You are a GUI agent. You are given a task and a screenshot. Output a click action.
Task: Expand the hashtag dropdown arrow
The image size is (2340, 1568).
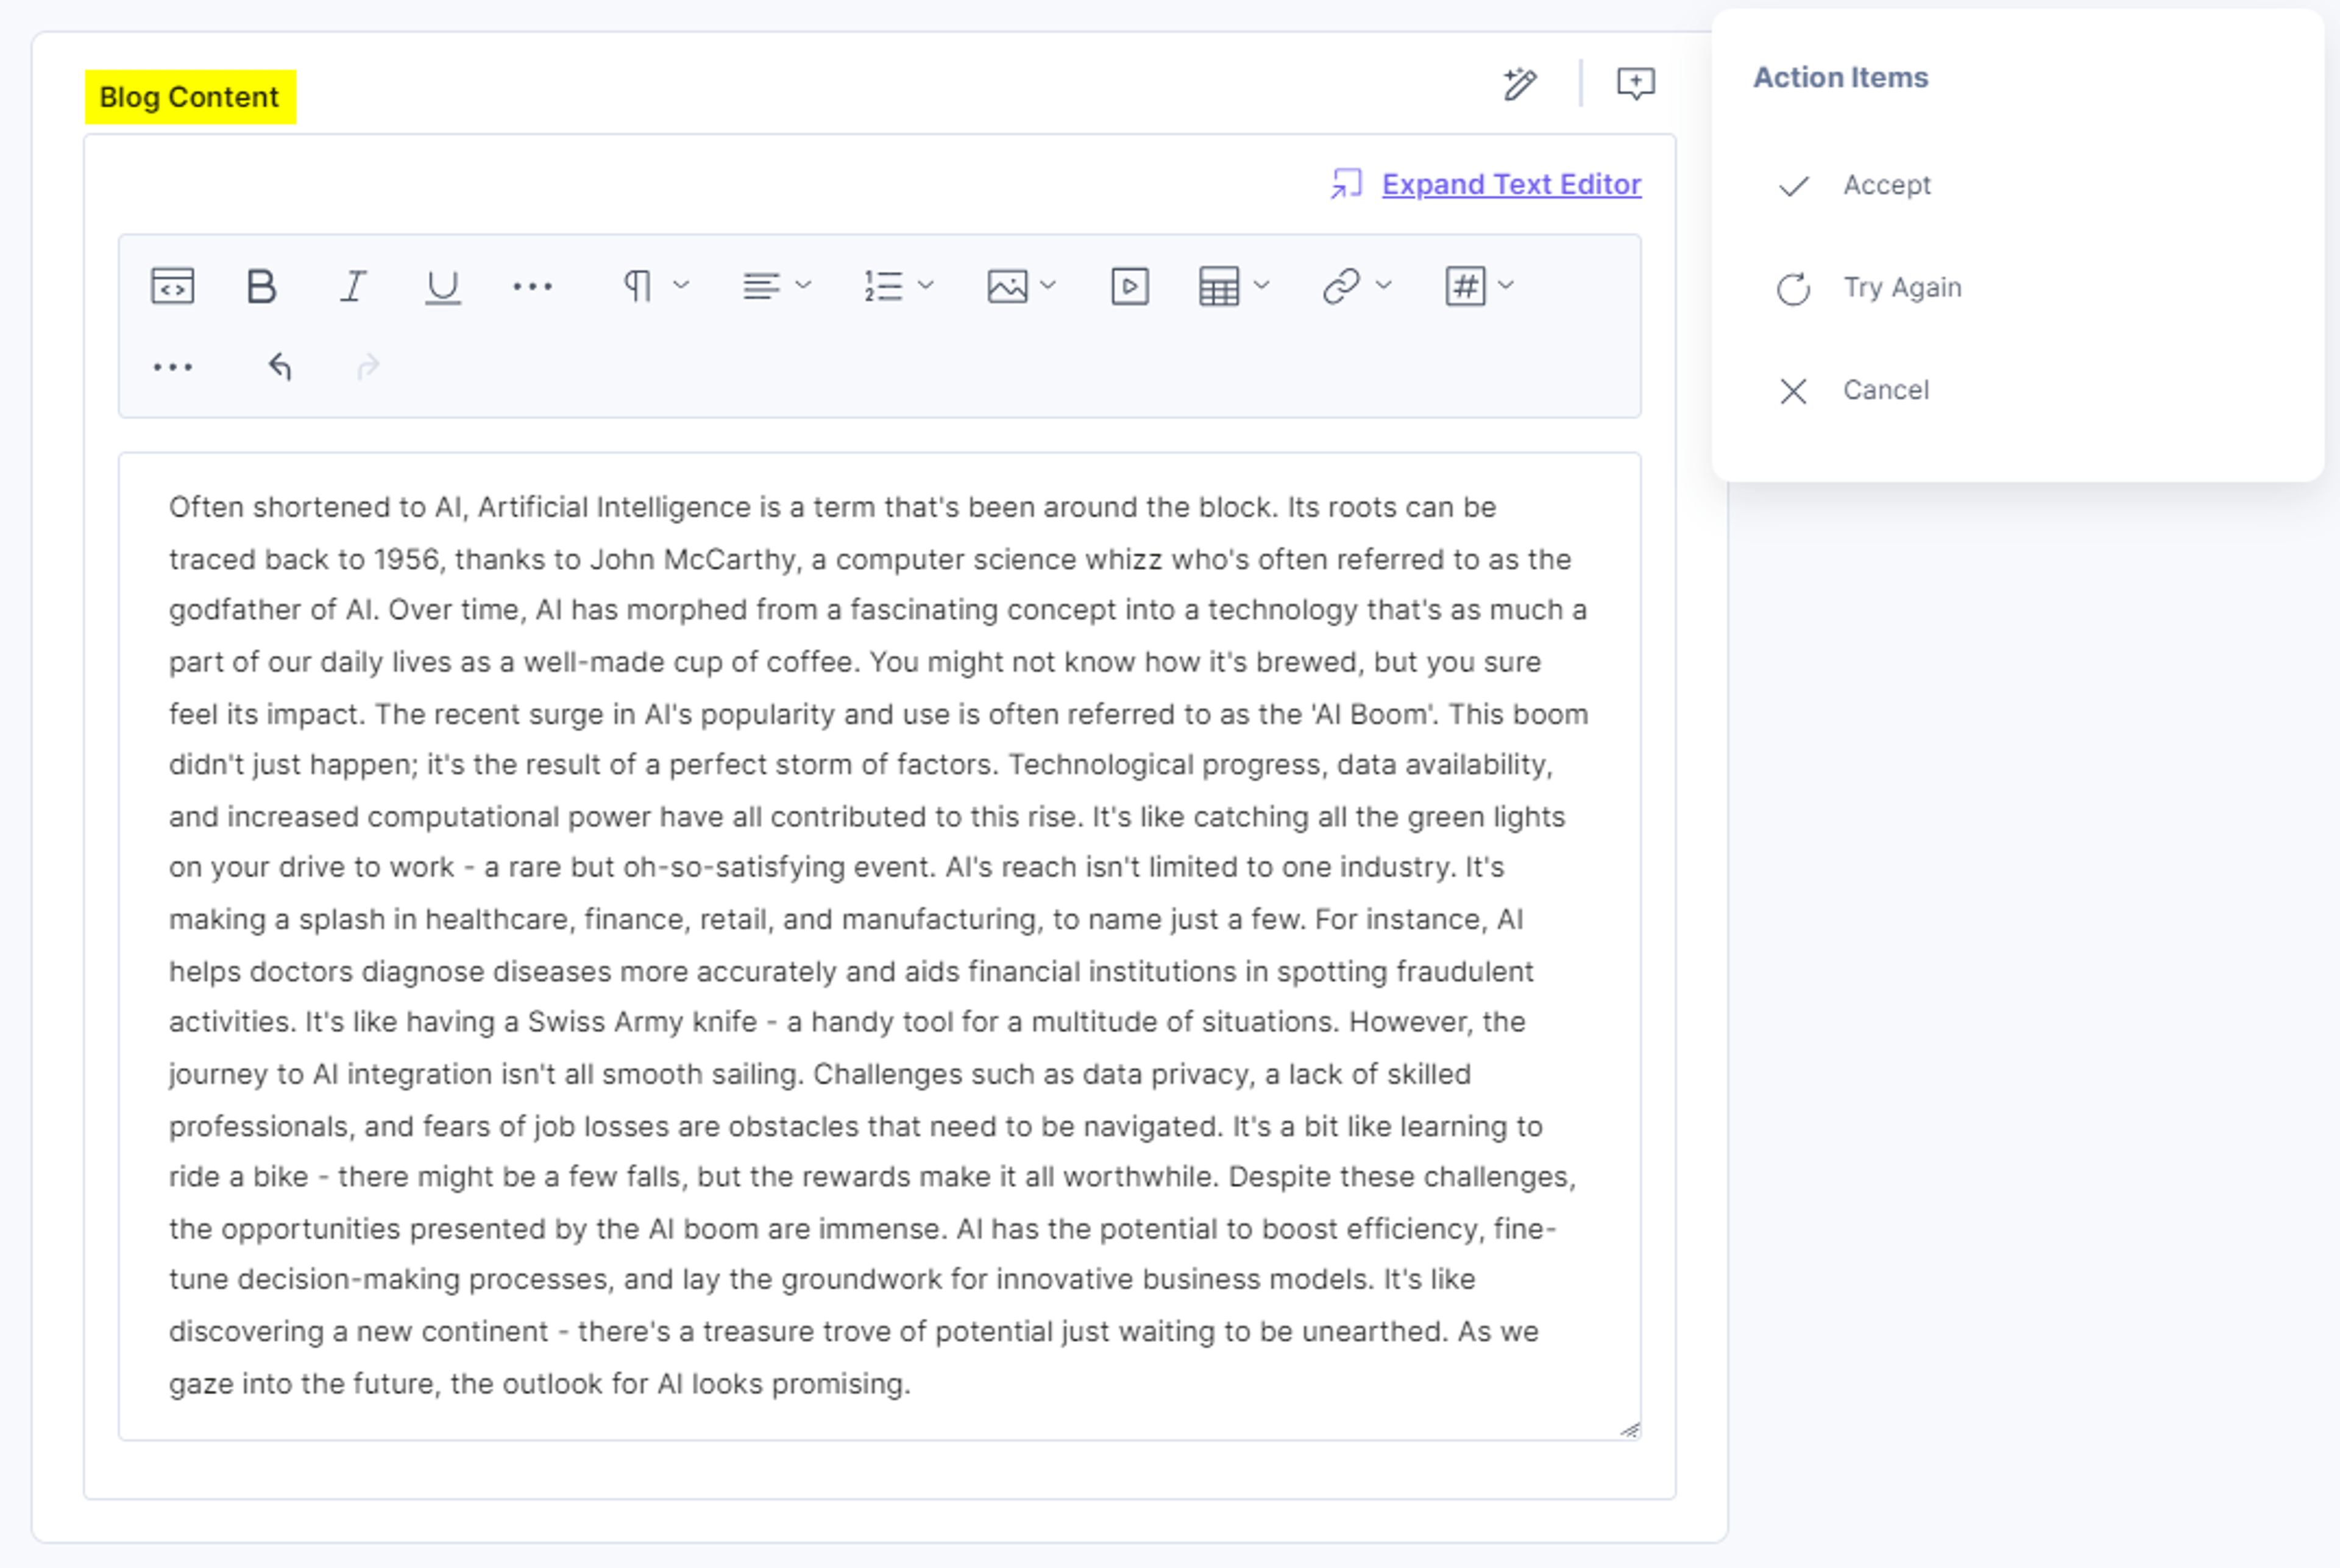(1506, 285)
